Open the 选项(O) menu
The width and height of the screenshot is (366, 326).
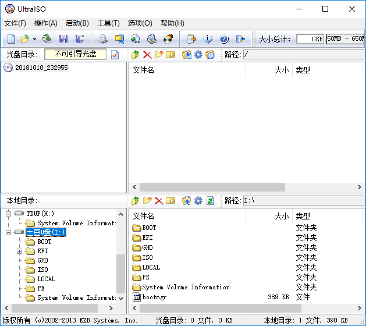click(140, 23)
